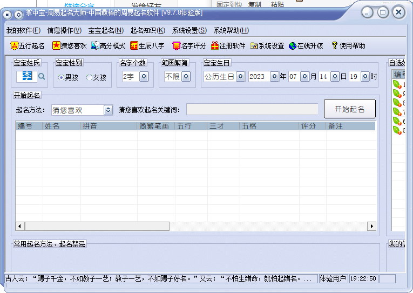This screenshot has height=293, width=413.
Task: Open the 起名知识(K) menu
Action: pyautogui.click(x=148, y=30)
